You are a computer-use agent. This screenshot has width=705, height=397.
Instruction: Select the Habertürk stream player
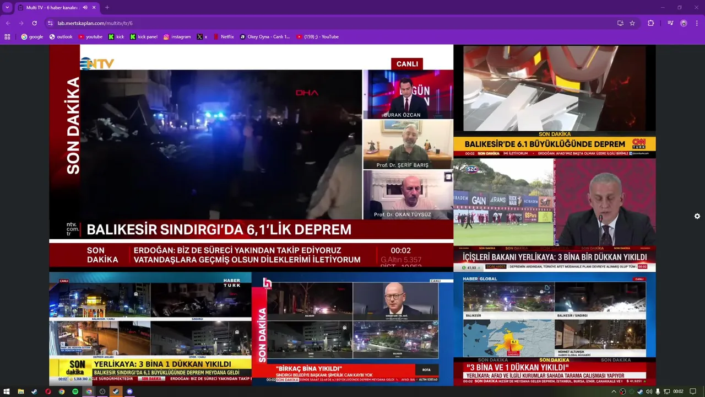point(150,329)
